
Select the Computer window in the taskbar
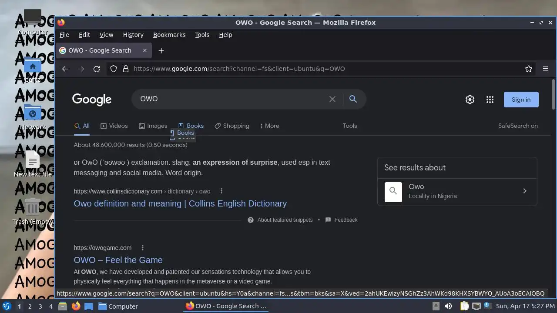click(118, 306)
